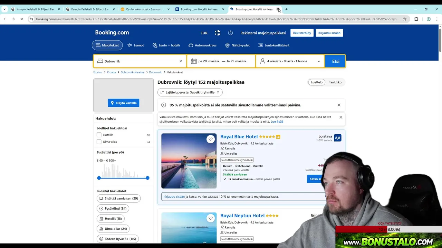The height and width of the screenshot is (248, 442).
Task: Click Kroatia in the breadcrumb
Action: (111, 72)
